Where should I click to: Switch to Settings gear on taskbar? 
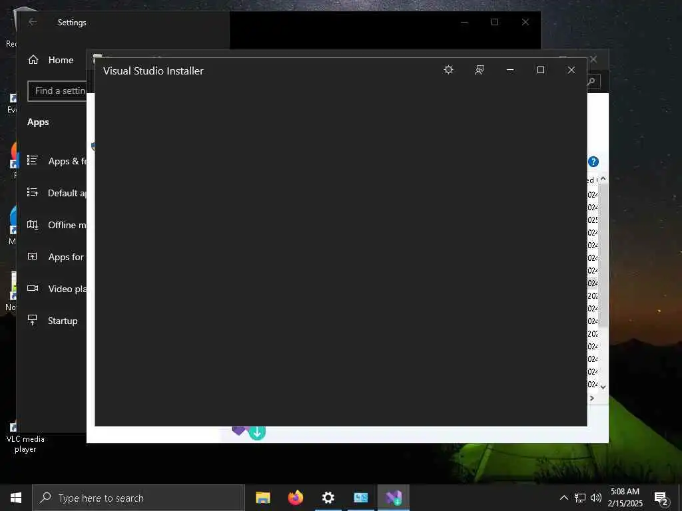[328, 498]
